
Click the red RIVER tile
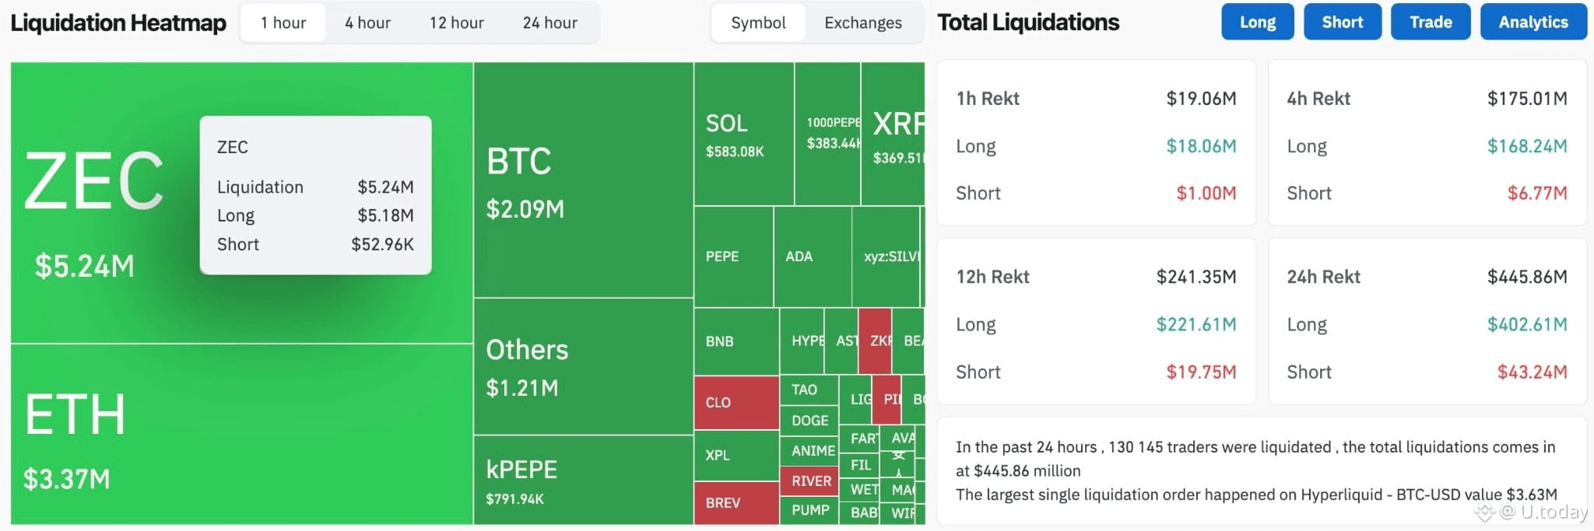click(810, 481)
